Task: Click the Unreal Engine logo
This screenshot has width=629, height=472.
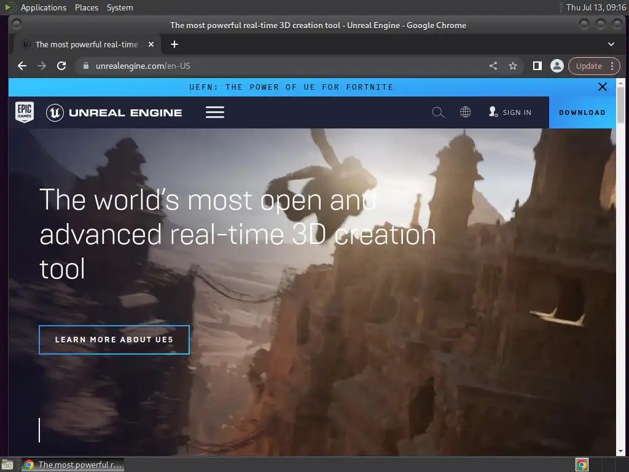Action: pyautogui.click(x=114, y=113)
